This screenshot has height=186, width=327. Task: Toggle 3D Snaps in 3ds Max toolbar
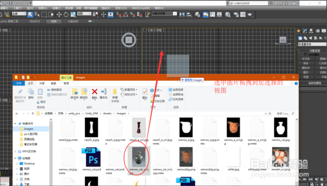tap(119, 14)
